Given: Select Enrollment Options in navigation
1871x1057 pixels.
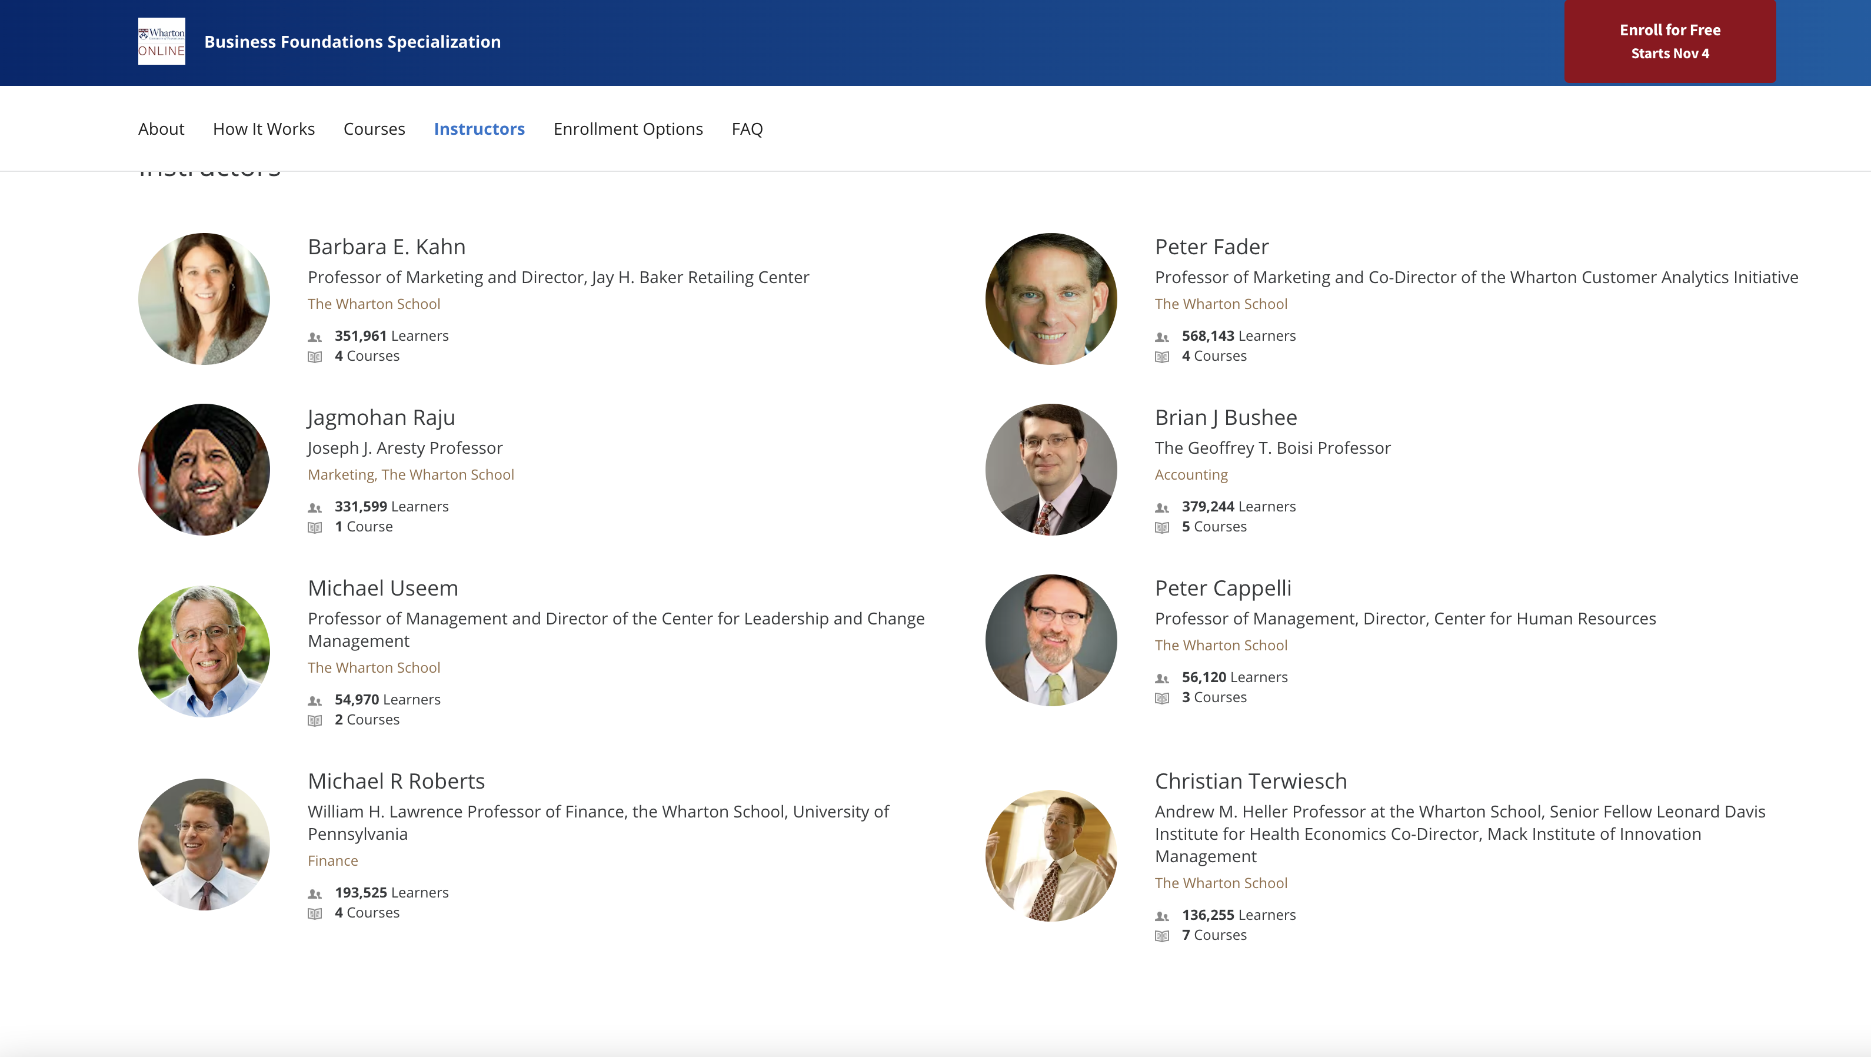Looking at the screenshot, I should (628, 128).
